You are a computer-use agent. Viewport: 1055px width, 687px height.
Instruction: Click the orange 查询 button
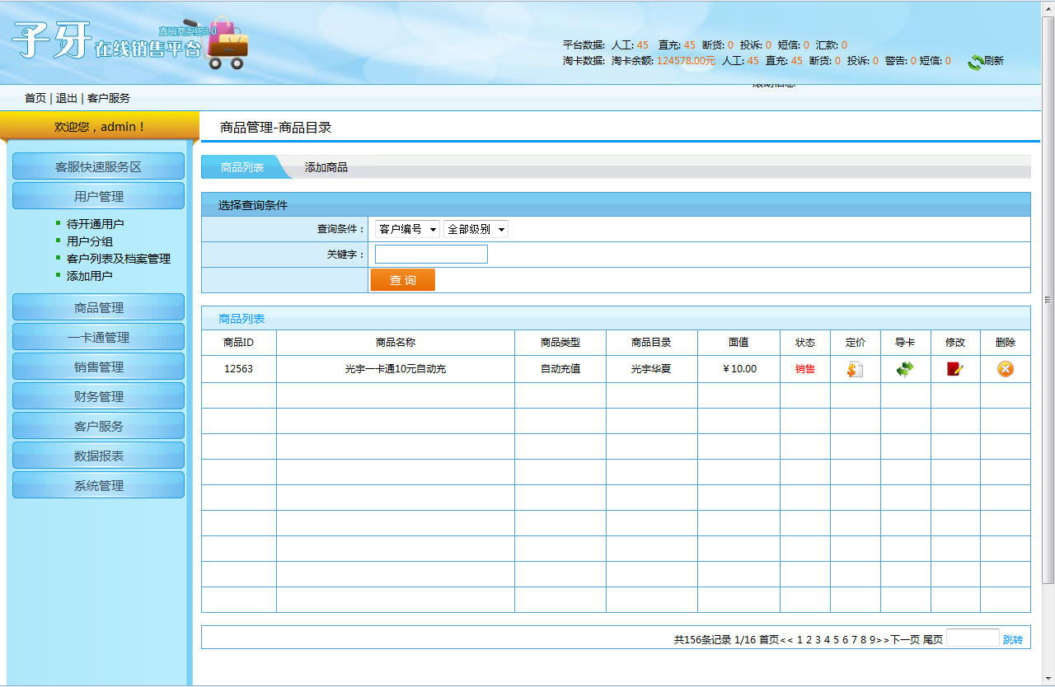pyautogui.click(x=403, y=280)
